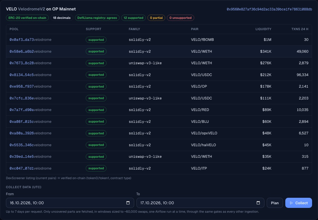This screenshot has width=318, height=220.
Task: Open pool link 0x58e6…a6b2
Action: [22, 52]
